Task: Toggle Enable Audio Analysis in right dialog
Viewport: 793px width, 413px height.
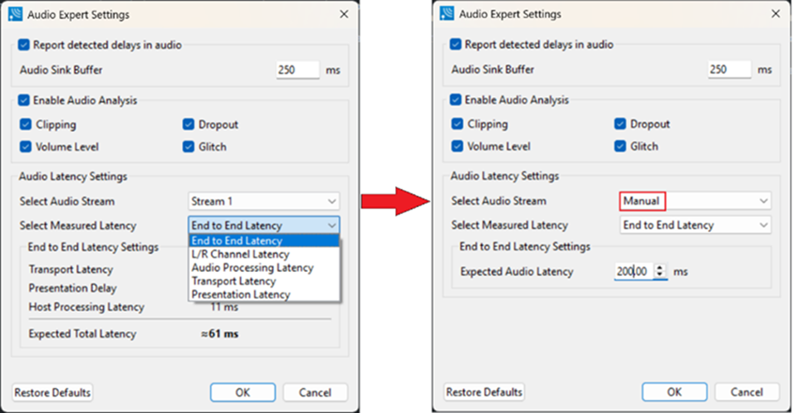Action: coord(456,100)
